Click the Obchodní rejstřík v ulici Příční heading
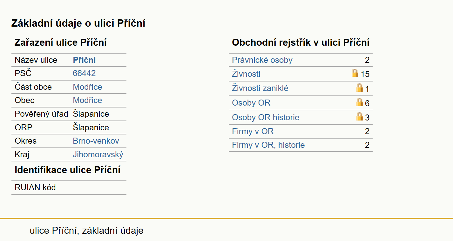The width and height of the screenshot is (453, 241). 301,42
